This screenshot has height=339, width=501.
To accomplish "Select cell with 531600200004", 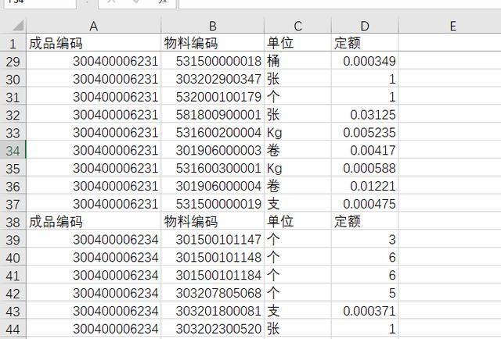I will click(x=213, y=132).
